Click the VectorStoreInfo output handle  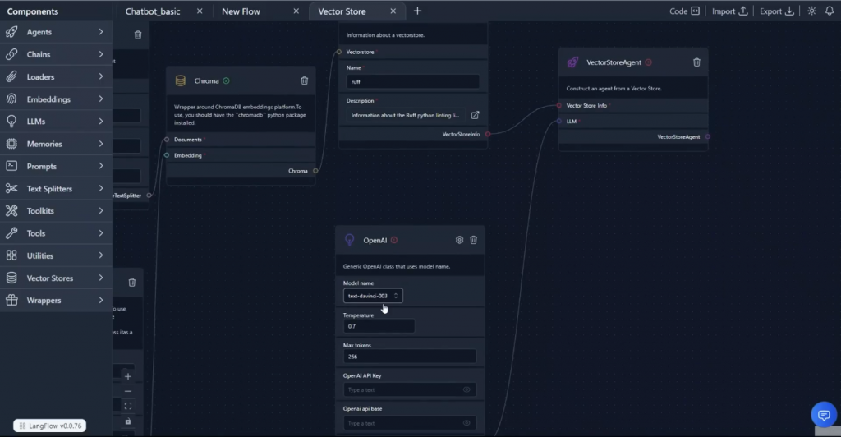(x=488, y=134)
